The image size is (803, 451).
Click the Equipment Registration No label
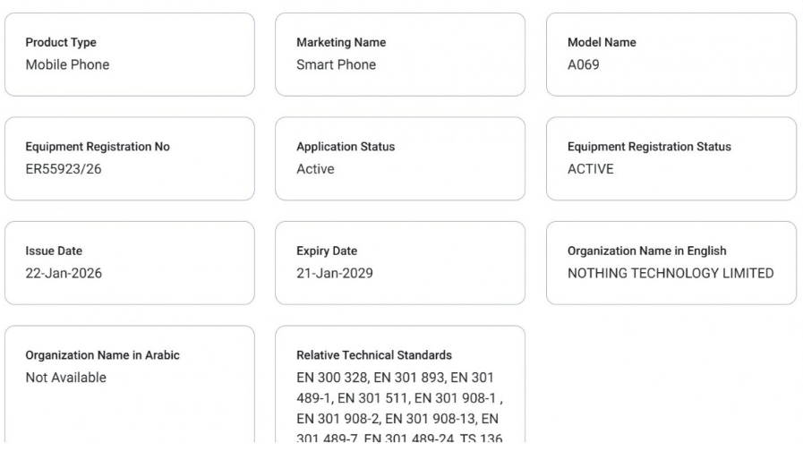tap(98, 148)
